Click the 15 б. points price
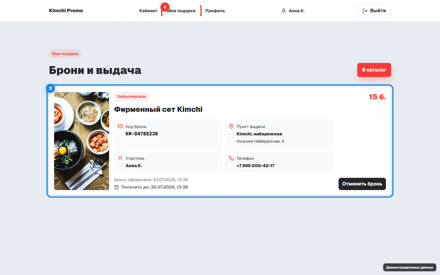The height and width of the screenshot is (275, 440). pos(377,97)
